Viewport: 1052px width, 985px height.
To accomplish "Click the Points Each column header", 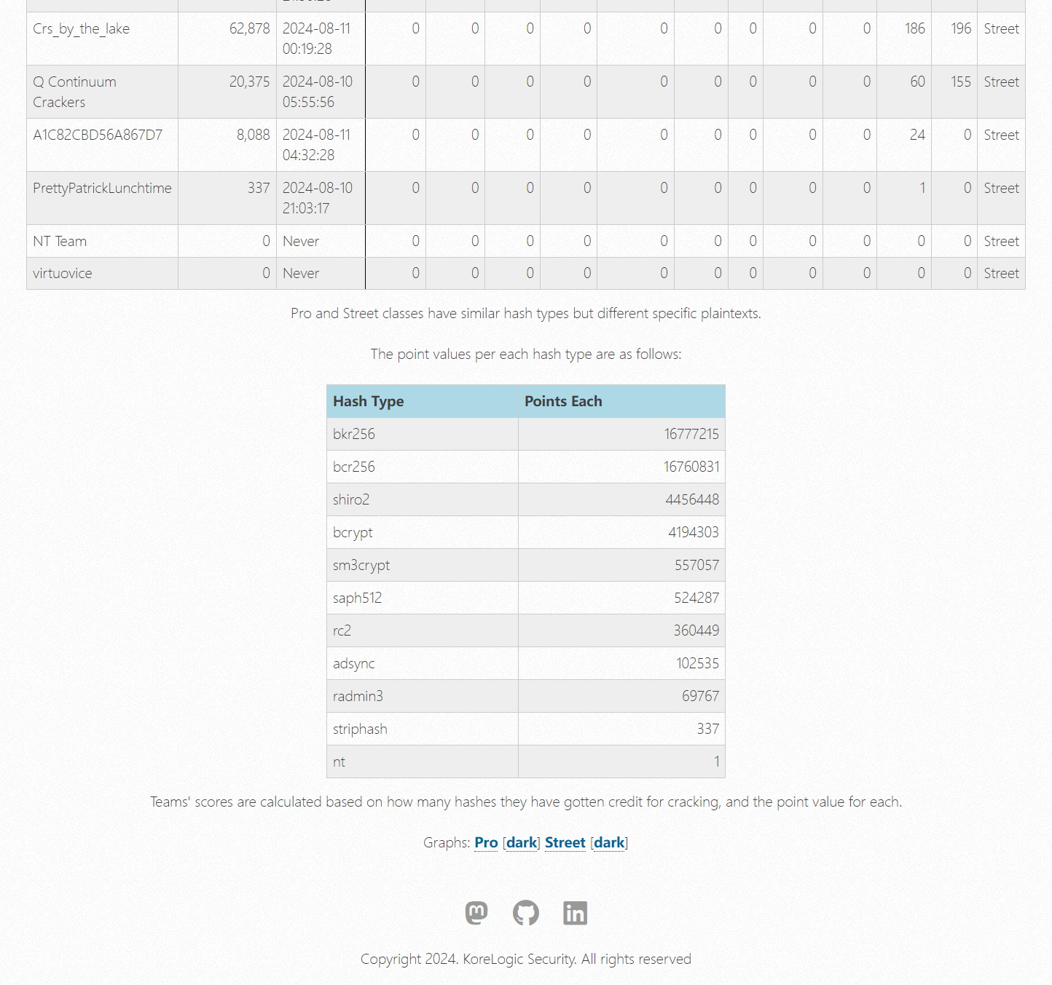I will click(x=563, y=401).
